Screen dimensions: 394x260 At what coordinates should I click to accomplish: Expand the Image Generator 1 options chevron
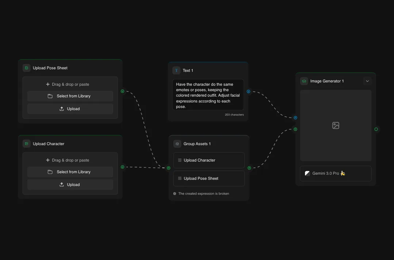367,81
